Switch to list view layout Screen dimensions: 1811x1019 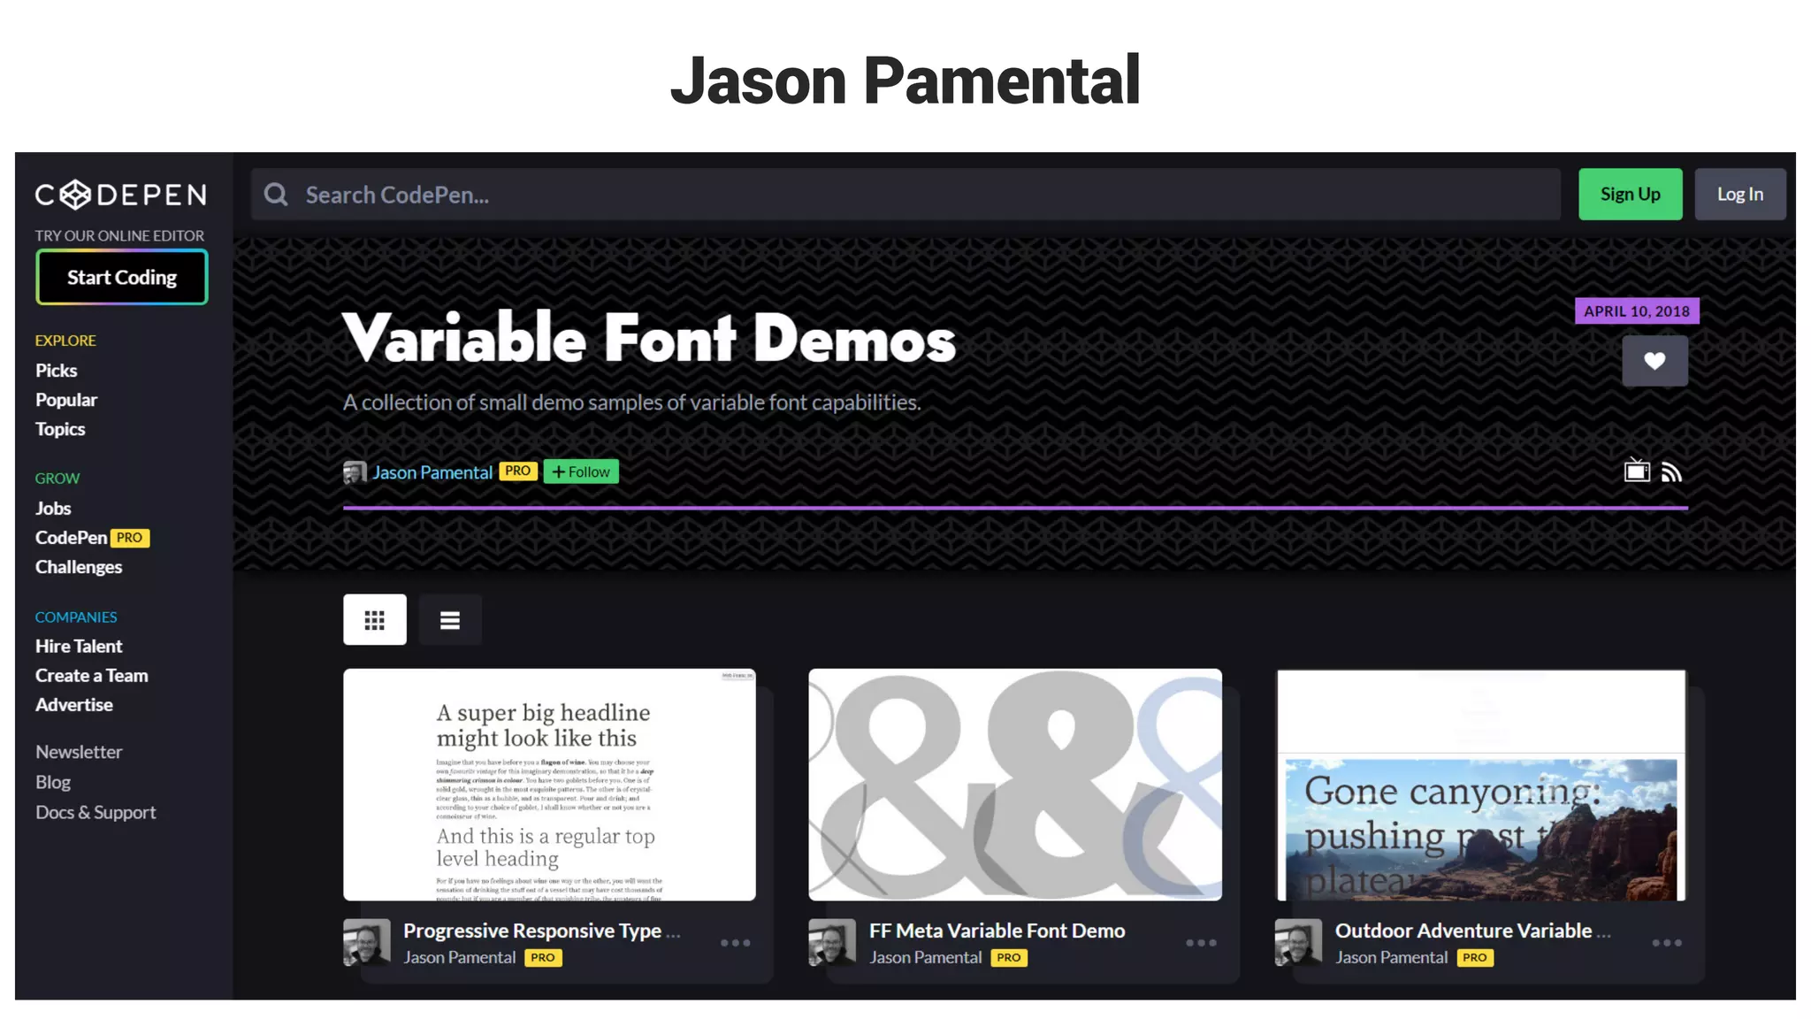(450, 620)
